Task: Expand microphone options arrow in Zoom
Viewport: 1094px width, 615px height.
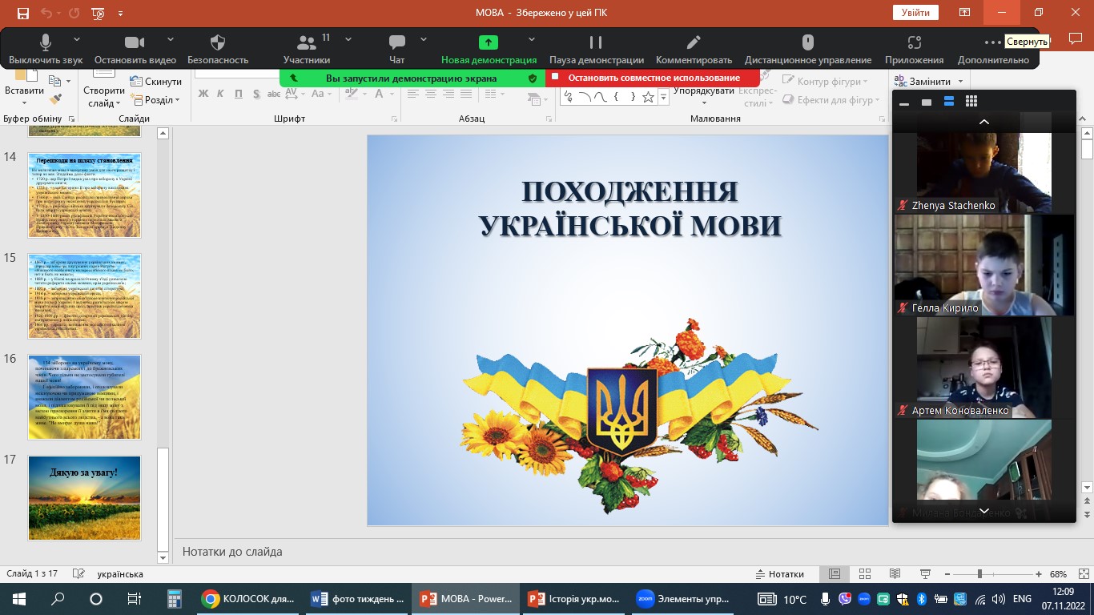Action: click(77, 39)
